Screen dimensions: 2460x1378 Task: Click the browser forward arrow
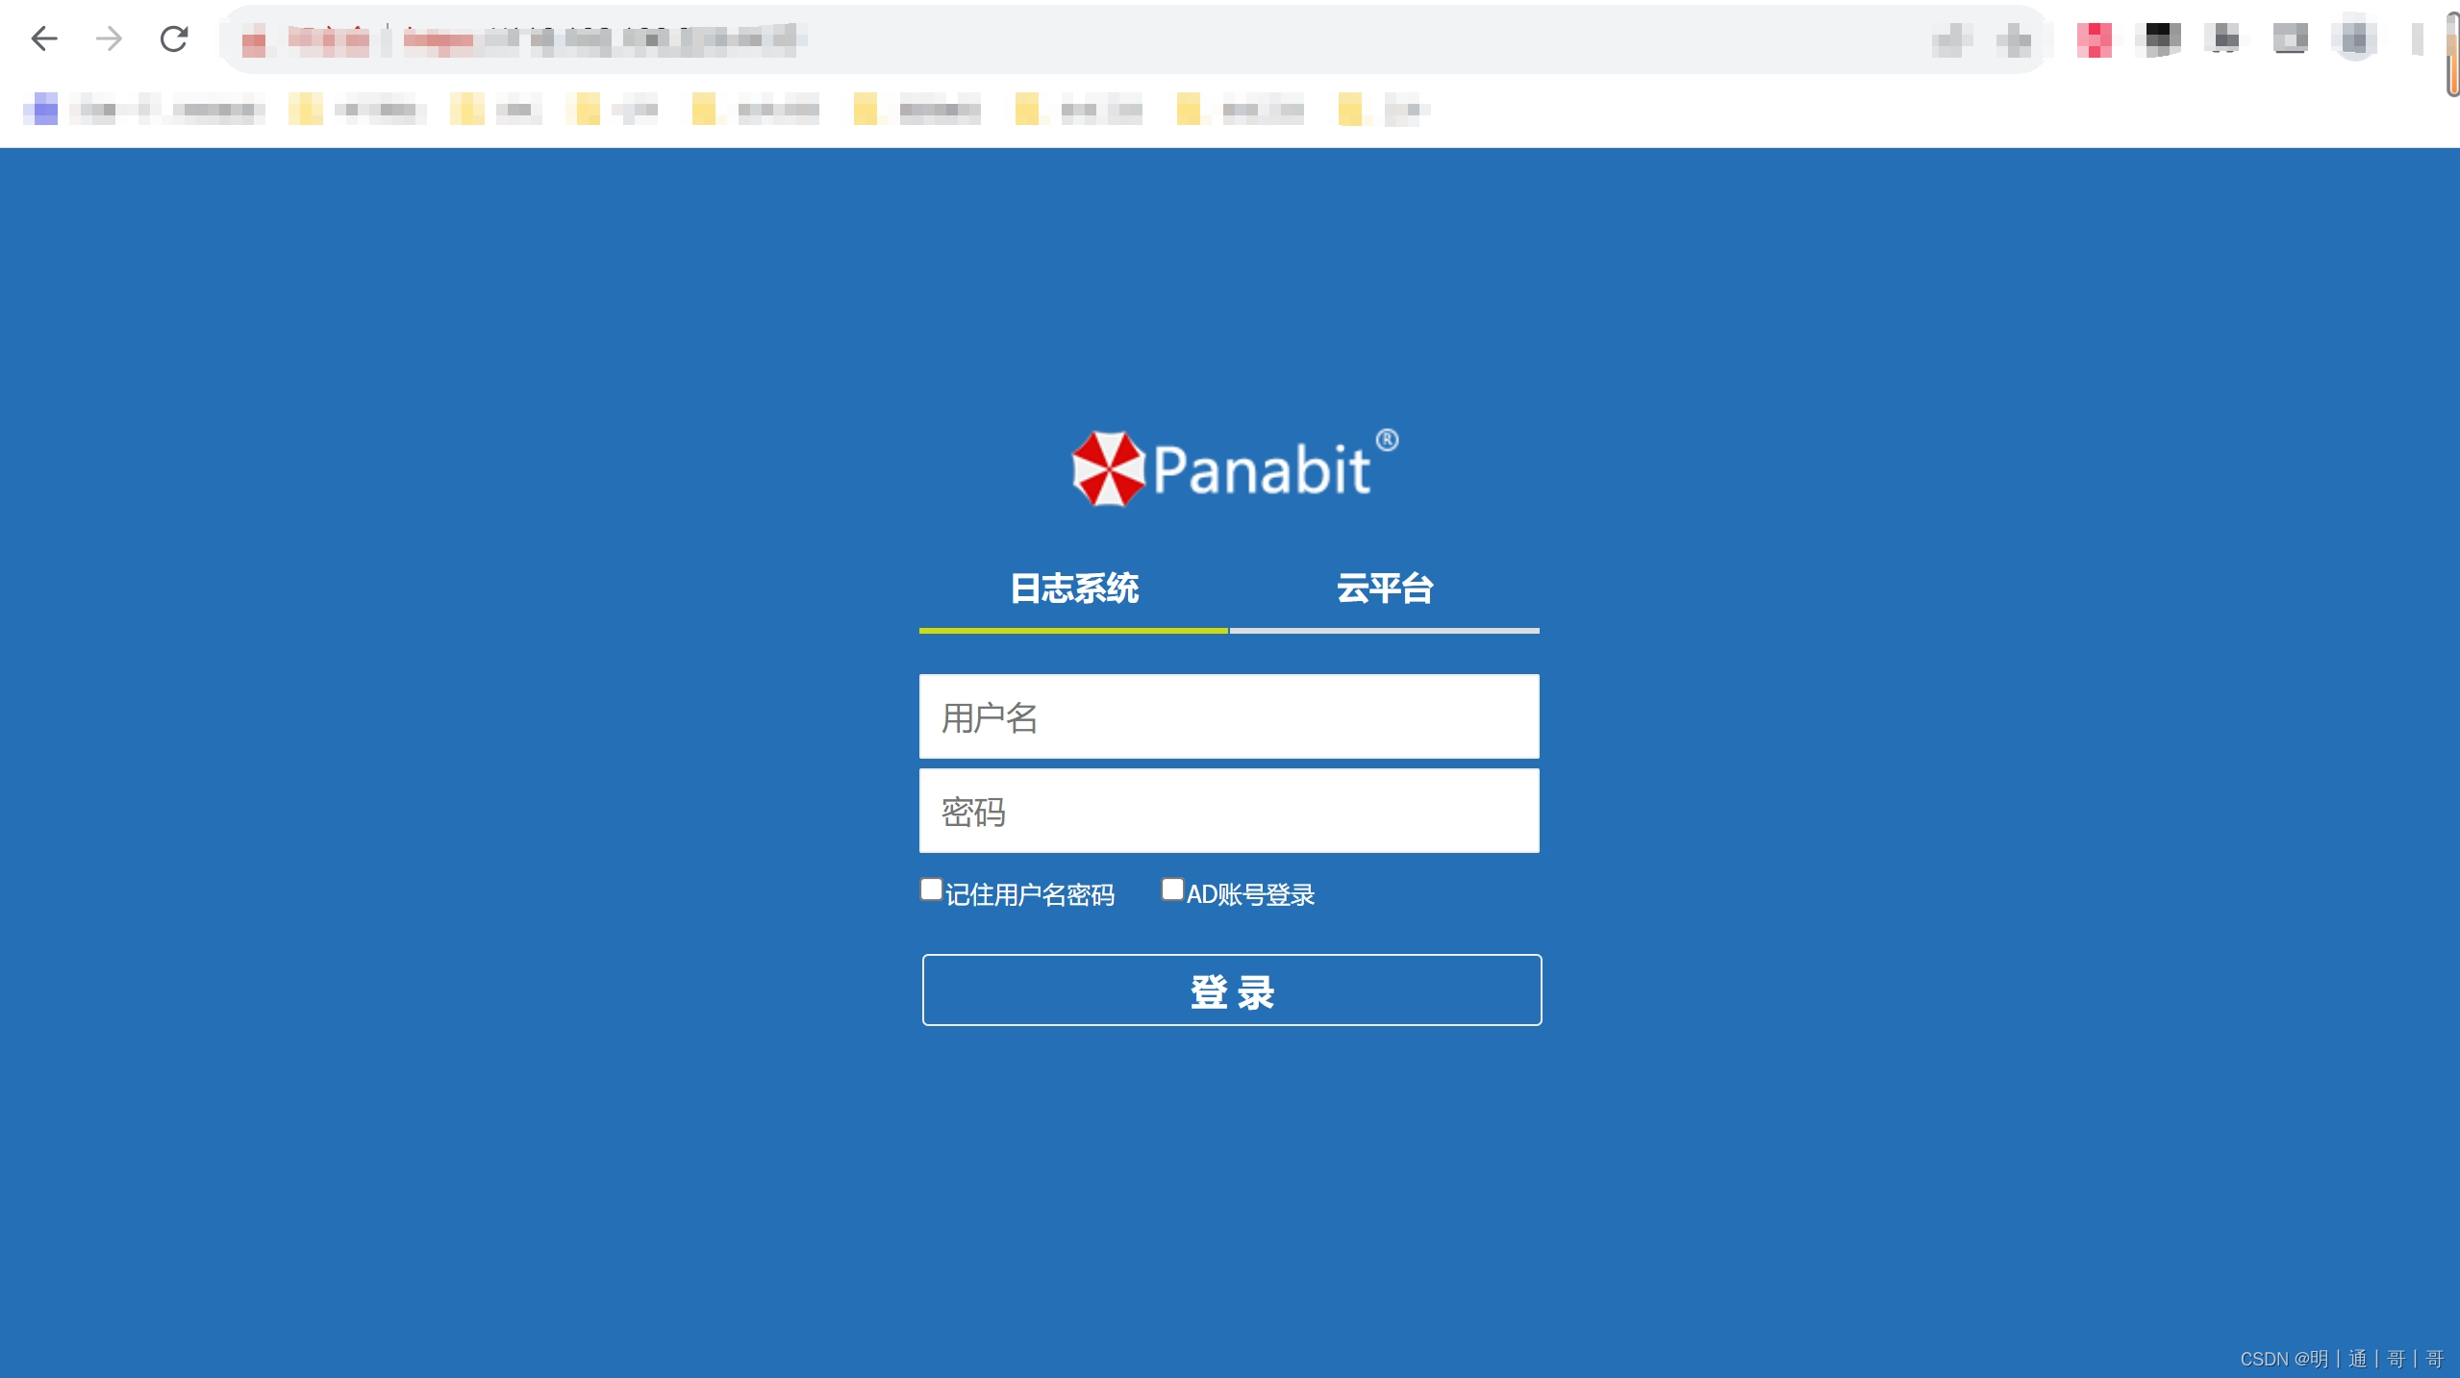tap(109, 38)
